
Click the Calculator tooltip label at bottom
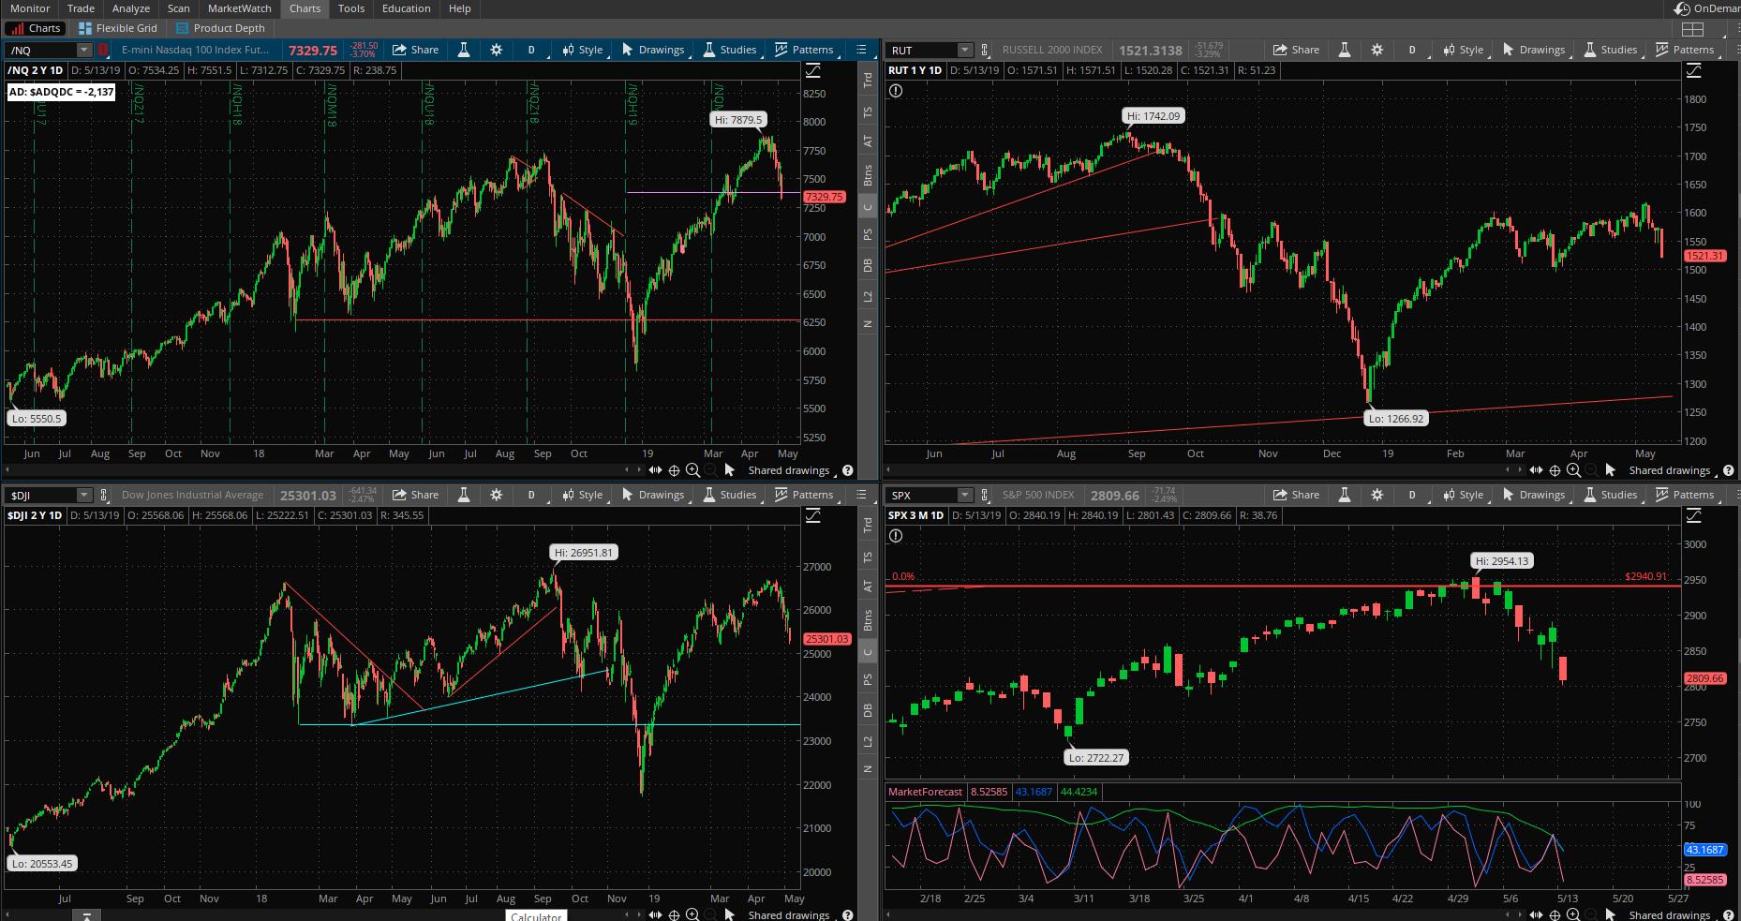(x=536, y=915)
